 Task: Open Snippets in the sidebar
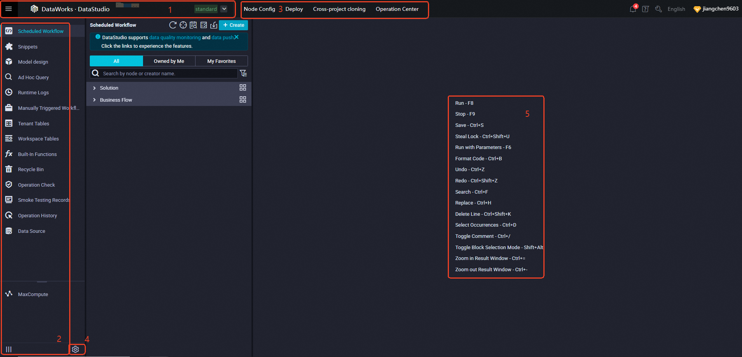click(x=28, y=47)
